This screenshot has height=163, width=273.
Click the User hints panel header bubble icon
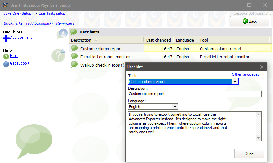74,32
